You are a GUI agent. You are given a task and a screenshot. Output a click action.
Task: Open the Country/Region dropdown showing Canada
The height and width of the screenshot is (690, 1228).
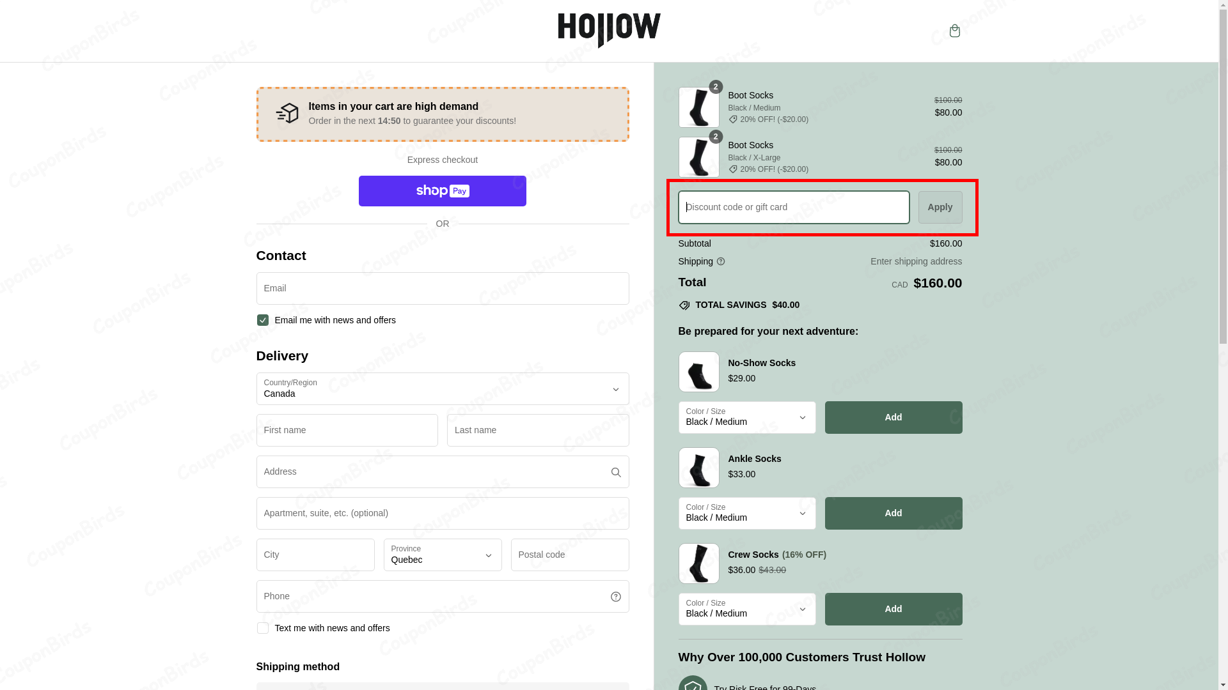point(442,388)
